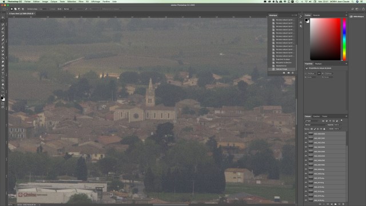Click the New selection mode icon
This screenshot has width=366, height=206.
pos(11,9)
